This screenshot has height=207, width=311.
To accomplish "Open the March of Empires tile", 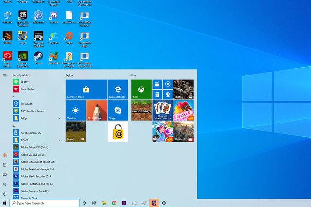I will pyautogui.click(x=184, y=131).
